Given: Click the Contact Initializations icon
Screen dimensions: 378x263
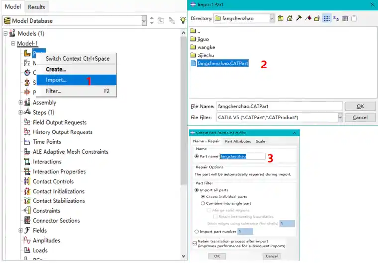Looking at the screenshot, I should tap(27, 191).
